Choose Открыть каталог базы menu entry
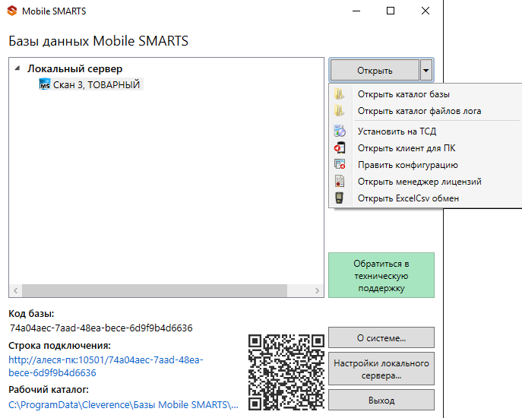522x418 pixels. tap(426, 94)
